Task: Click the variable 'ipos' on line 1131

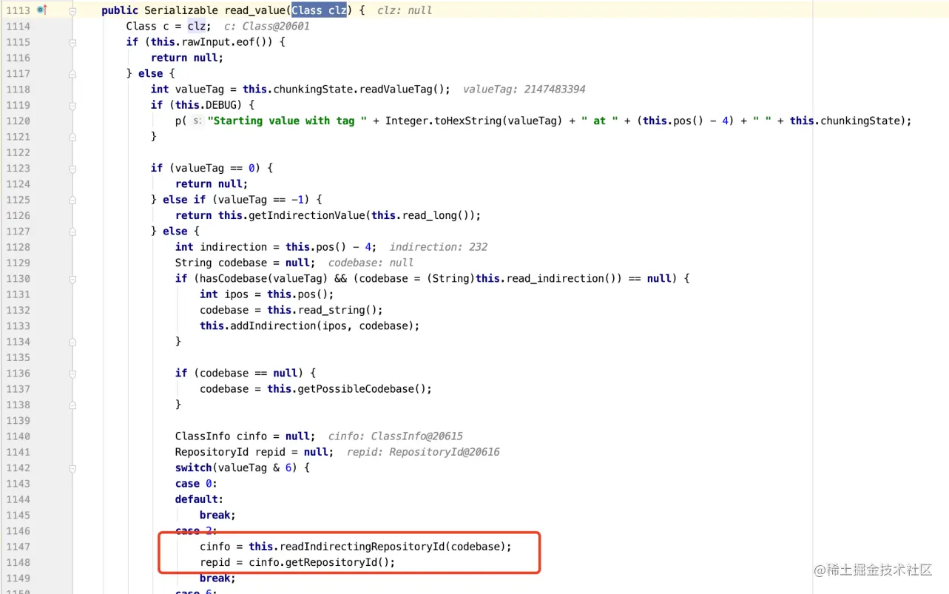Action: pos(237,294)
